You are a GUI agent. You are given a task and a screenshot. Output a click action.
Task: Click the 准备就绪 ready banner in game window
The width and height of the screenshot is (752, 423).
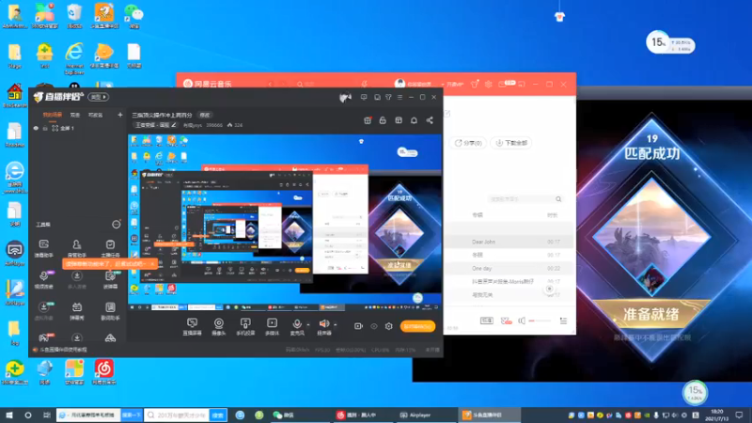pos(650,315)
